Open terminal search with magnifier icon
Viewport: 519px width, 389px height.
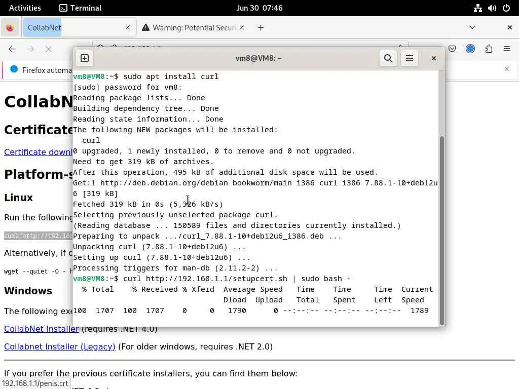coord(388,58)
